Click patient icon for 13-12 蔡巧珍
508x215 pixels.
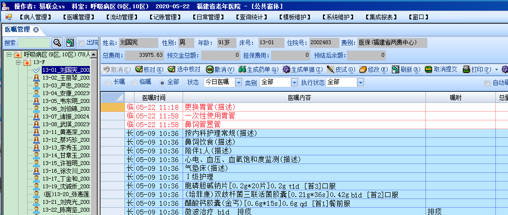point(36,140)
